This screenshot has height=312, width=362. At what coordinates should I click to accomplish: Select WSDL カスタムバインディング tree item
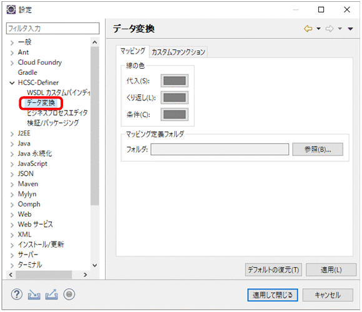pyautogui.click(x=59, y=93)
